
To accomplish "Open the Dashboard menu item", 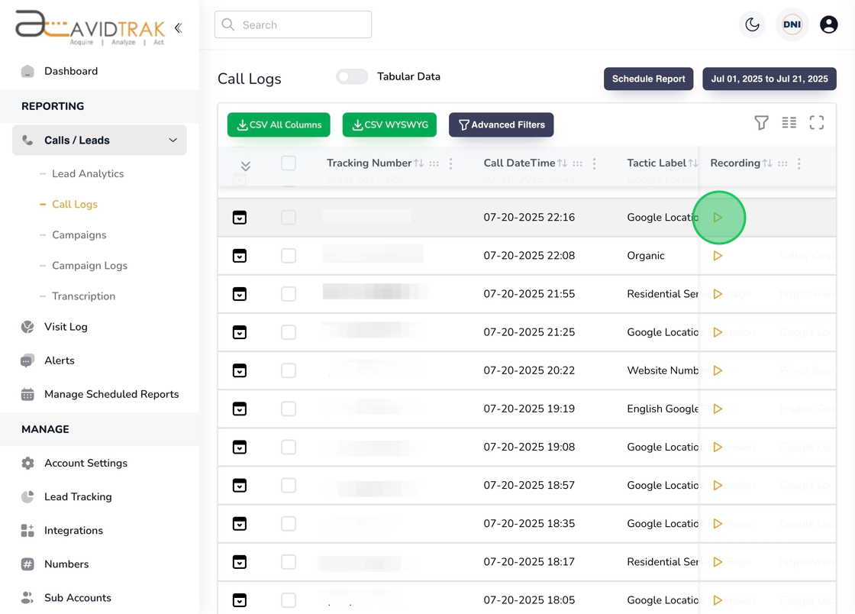I will coord(71,72).
